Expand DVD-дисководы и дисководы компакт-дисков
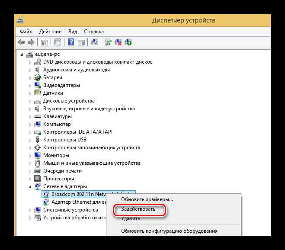The width and height of the screenshot is (285, 250). [30, 62]
